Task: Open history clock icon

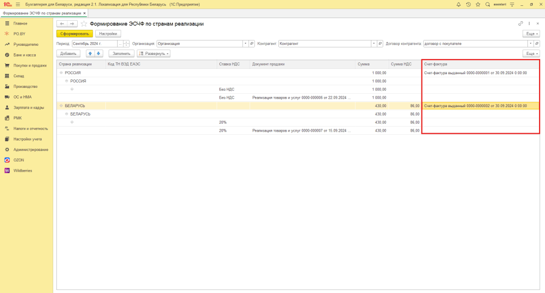Action: [468, 4]
